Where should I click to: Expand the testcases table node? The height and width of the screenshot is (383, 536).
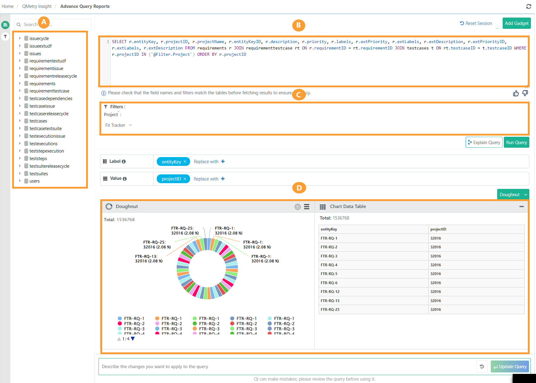20,121
